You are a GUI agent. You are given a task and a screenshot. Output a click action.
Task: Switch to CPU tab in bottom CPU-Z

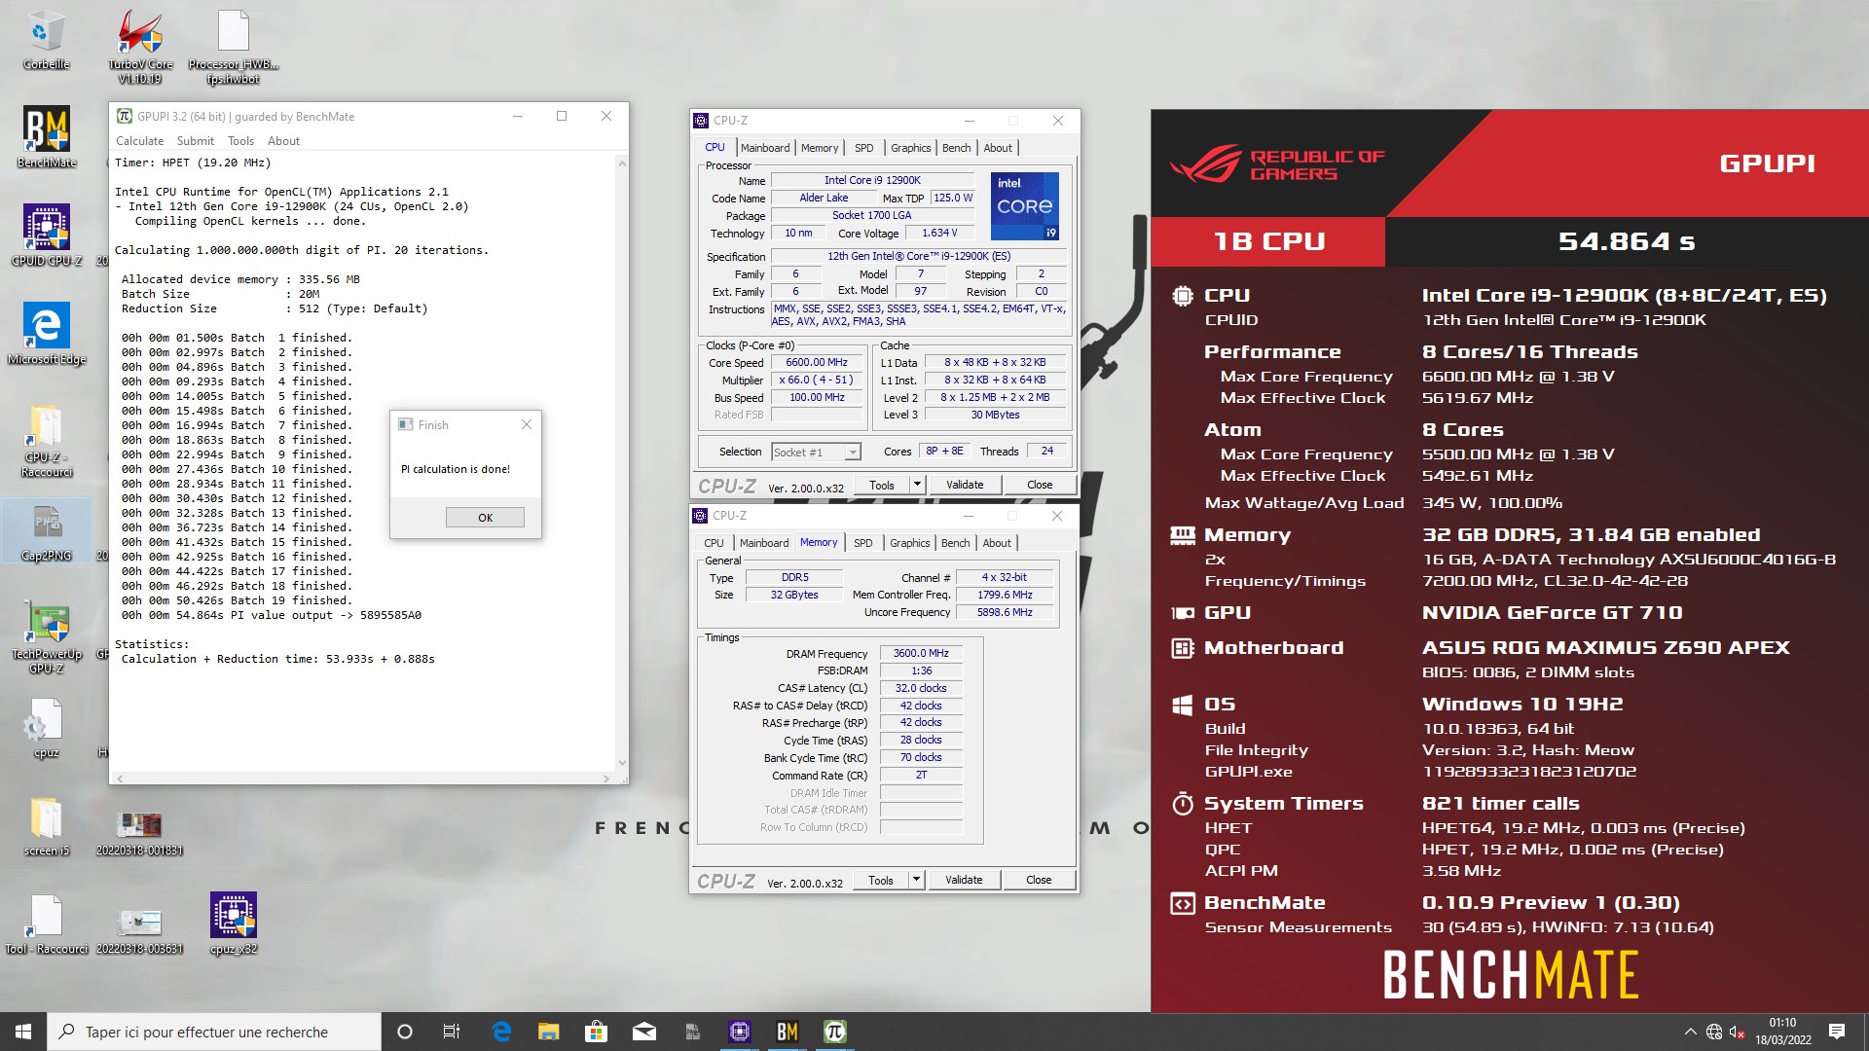point(714,543)
